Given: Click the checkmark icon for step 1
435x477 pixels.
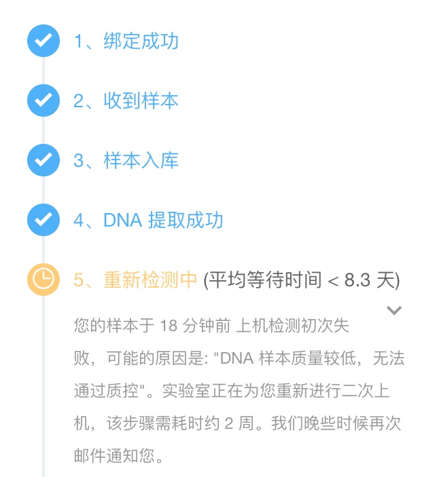Looking at the screenshot, I should [43, 41].
